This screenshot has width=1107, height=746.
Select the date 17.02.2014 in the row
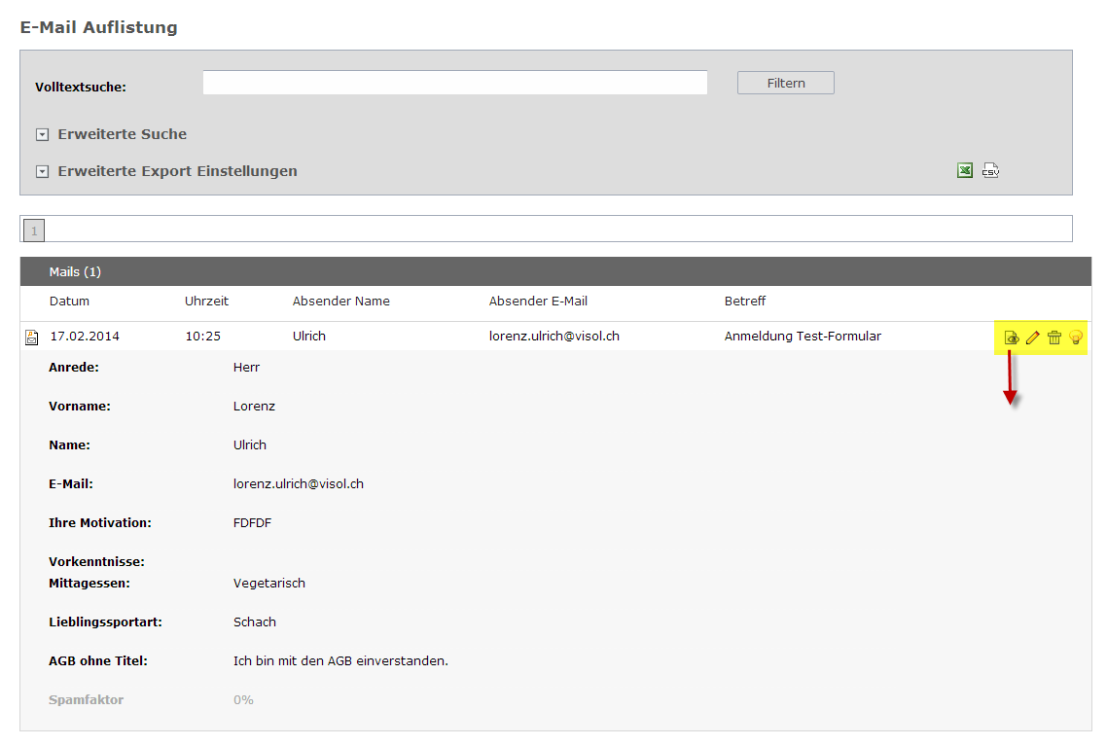(85, 336)
